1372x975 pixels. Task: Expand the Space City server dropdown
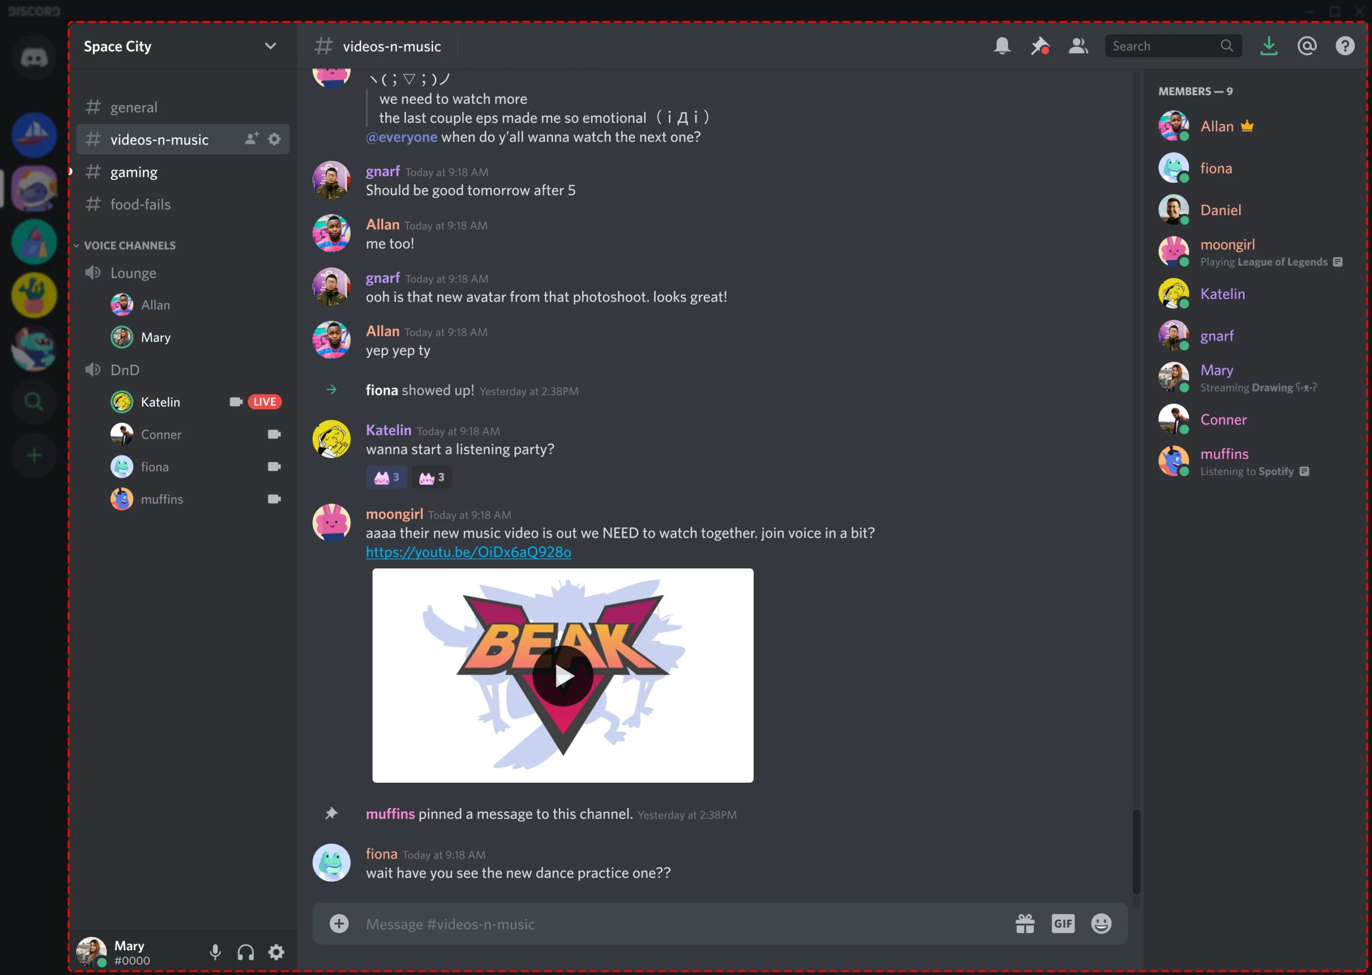pos(268,46)
